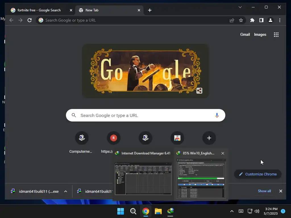This screenshot has width=291, height=218.
Task: Switch to the fortnite free Google Search tab
Action: tap(39, 10)
